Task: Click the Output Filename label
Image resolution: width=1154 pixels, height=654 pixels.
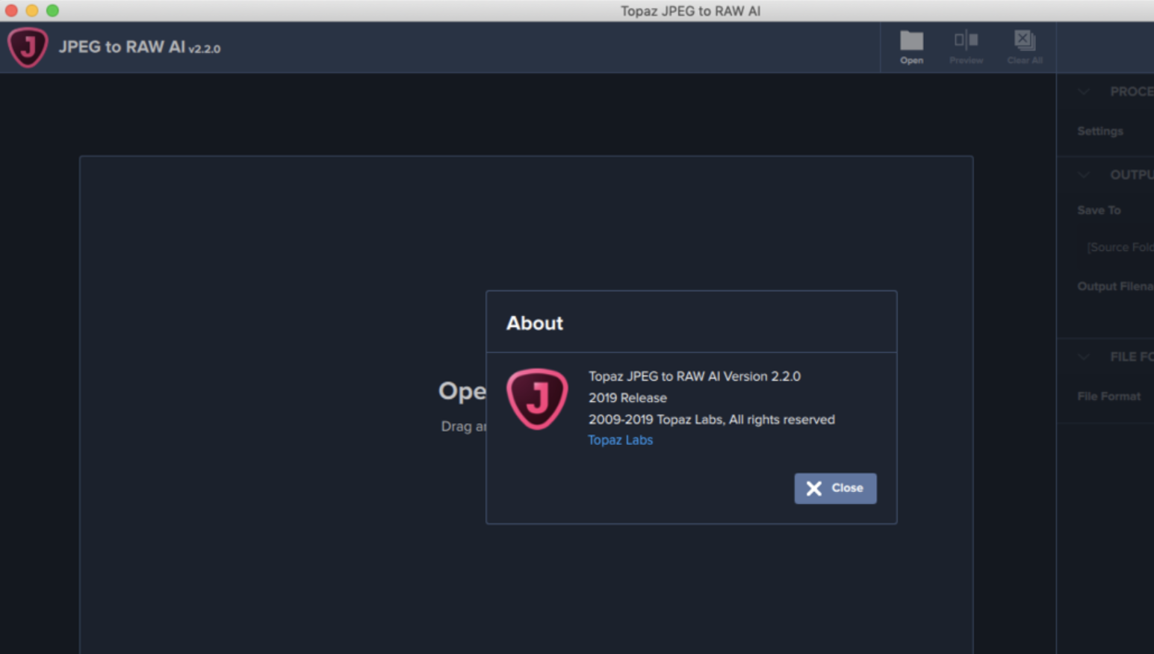Action: (1114, 286)
